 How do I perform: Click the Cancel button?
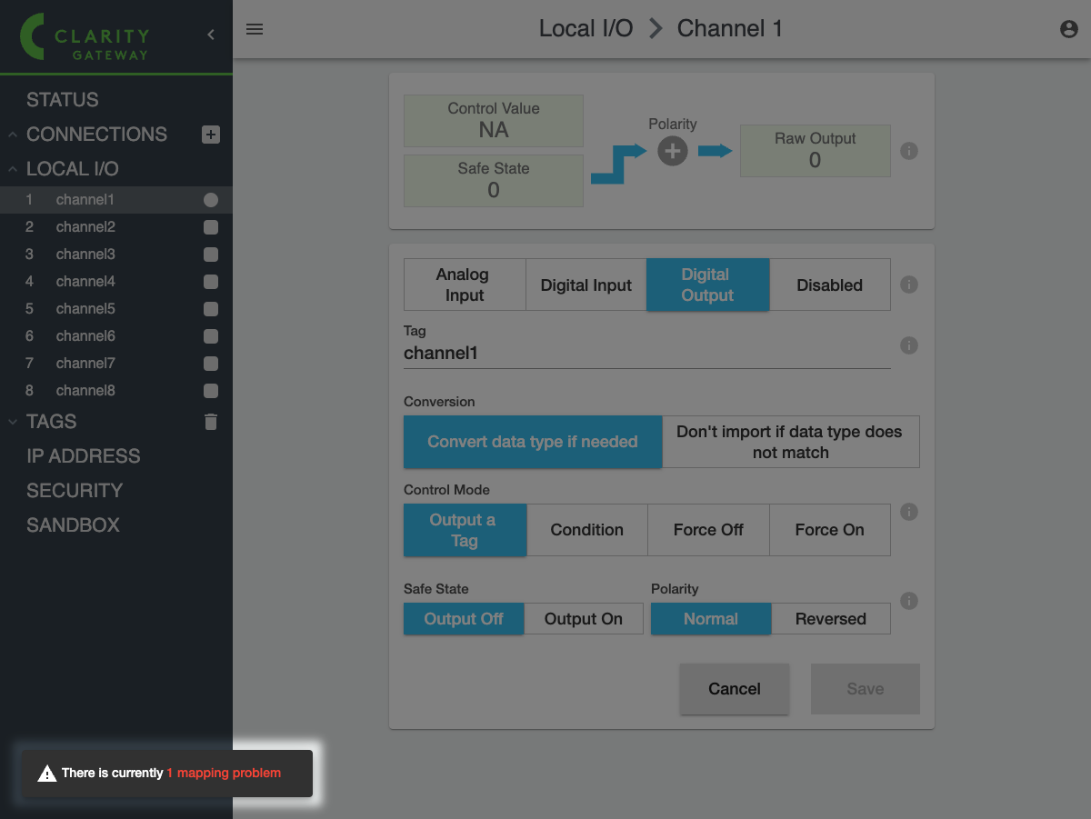(734, 689)
